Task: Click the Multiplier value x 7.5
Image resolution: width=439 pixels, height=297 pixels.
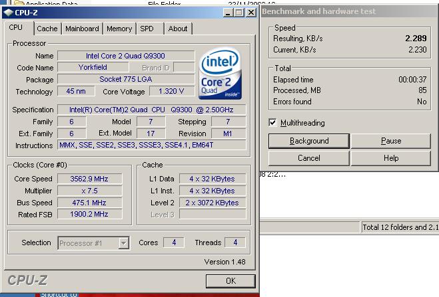Action: [89, 191]
